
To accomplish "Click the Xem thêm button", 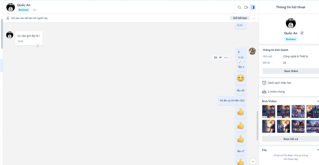I will click(291, 71).
